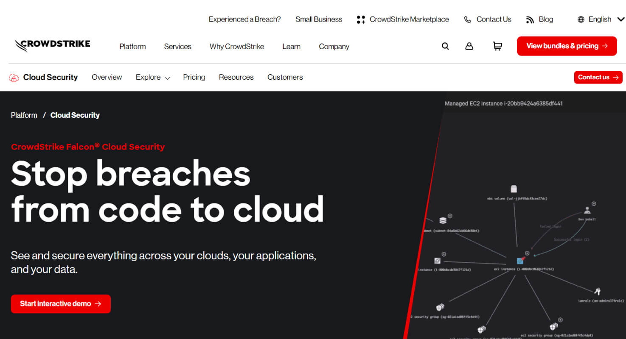Click the Successful login (2) edge label
626x339 pixels.
coord(572,240)
